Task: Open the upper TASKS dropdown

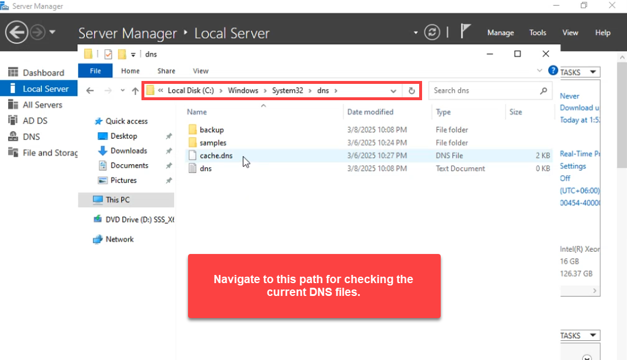Action: tap(579, 72)
